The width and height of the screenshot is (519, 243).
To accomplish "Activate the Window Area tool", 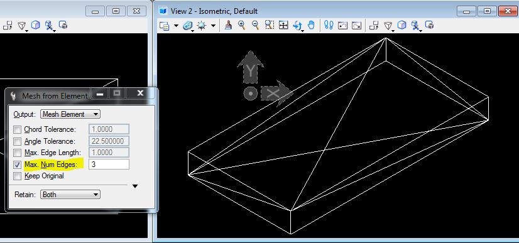I will (270, 25).
